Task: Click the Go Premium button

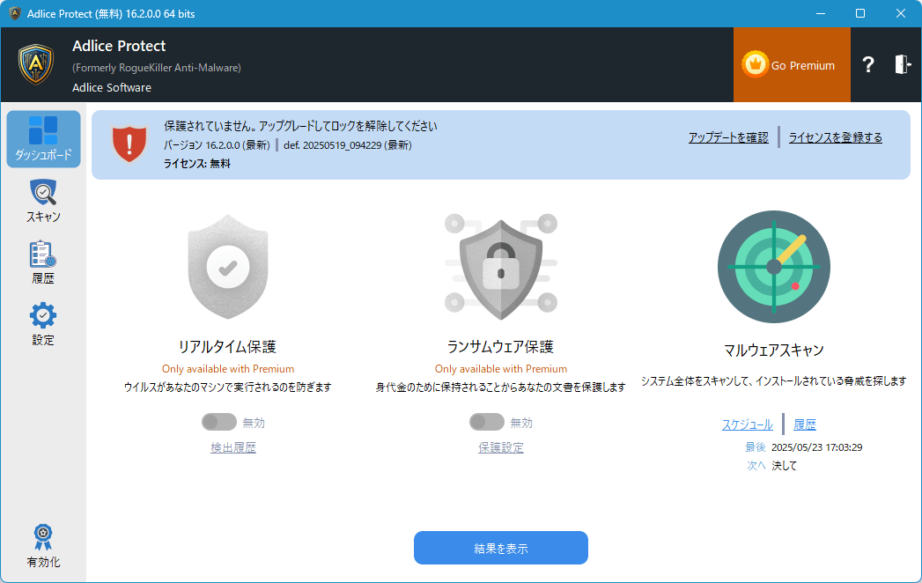Action: click(792, 64)
